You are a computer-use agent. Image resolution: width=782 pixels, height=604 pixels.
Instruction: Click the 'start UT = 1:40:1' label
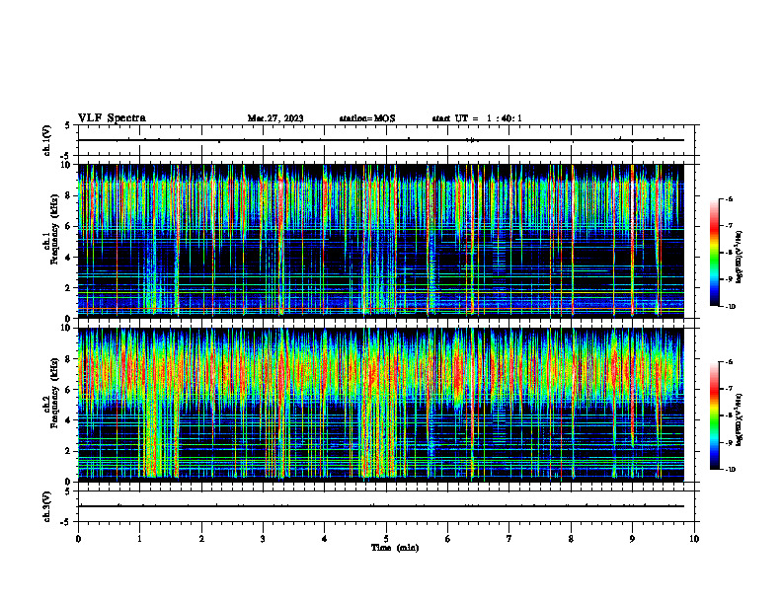point(477,118)
